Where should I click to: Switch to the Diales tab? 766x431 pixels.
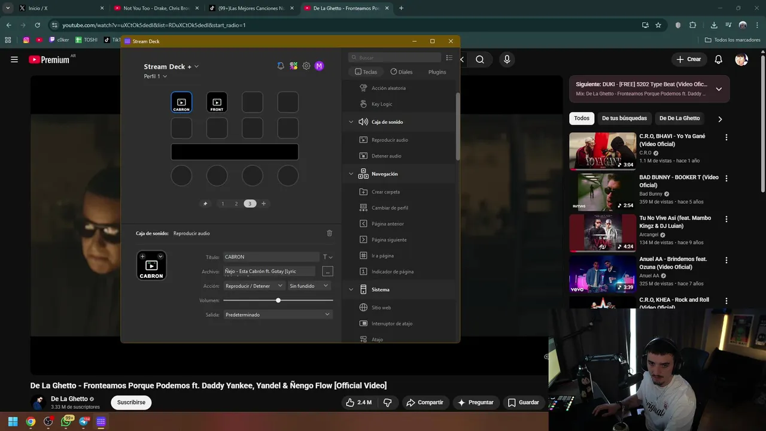pyautogui.click(x=402, y=72)
